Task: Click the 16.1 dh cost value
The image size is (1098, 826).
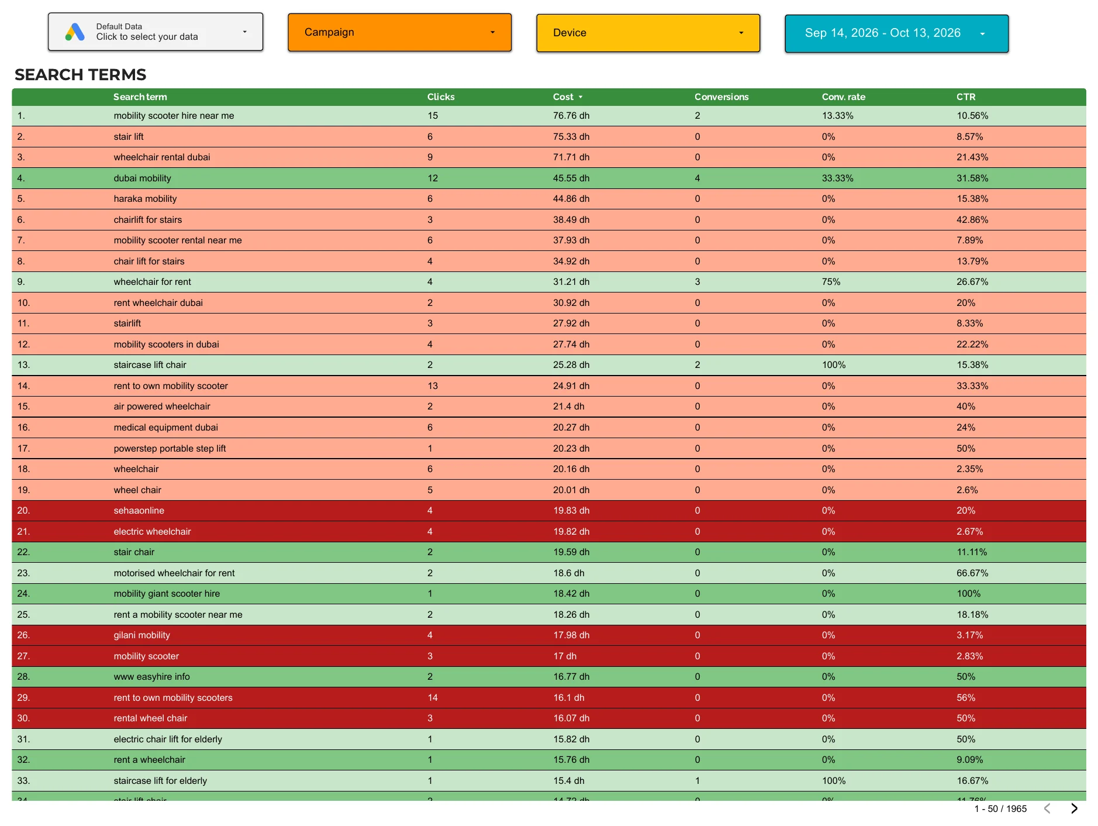Action: (x=569, y=698)
